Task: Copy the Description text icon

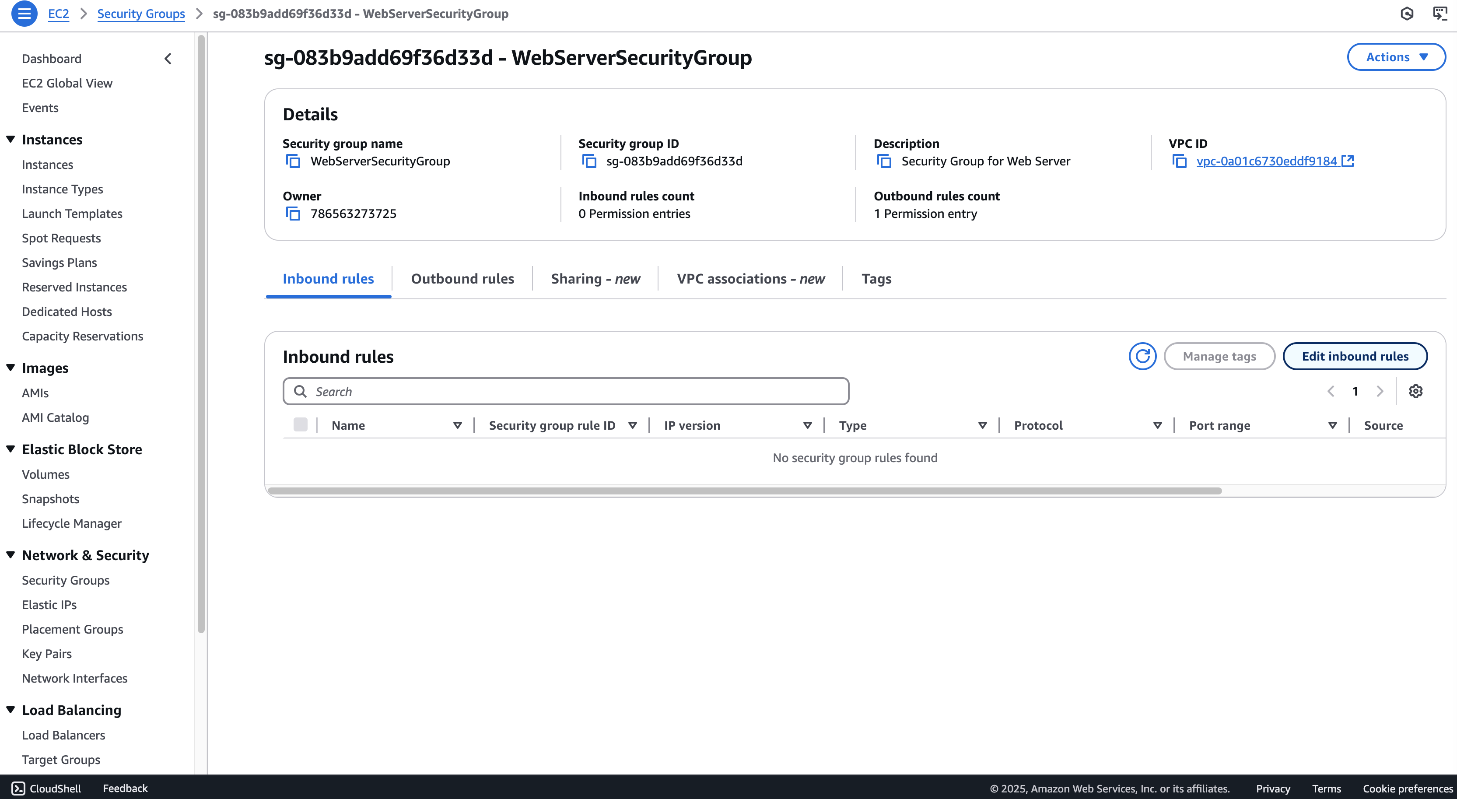Action: pyautogui.click(x=884, y=161)
